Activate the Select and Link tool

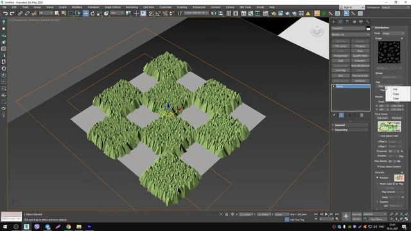click(20, 13)
